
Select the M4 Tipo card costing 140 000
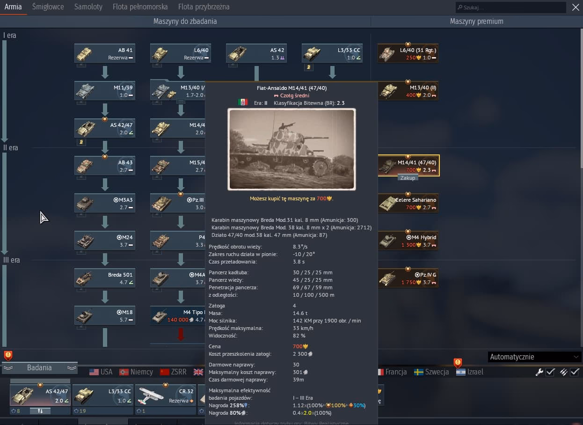click(x=178, y=315)
